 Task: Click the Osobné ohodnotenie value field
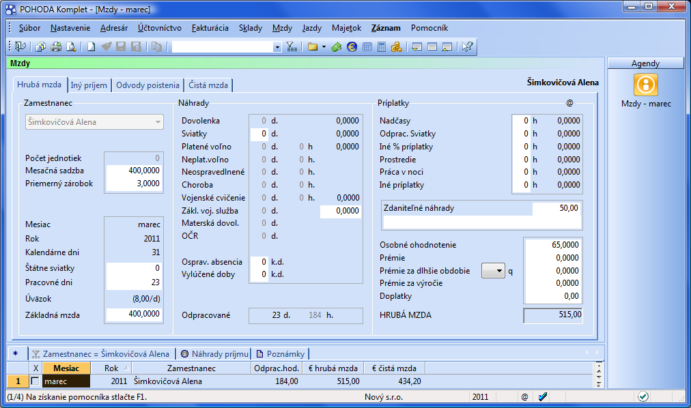tap(553, 245)
